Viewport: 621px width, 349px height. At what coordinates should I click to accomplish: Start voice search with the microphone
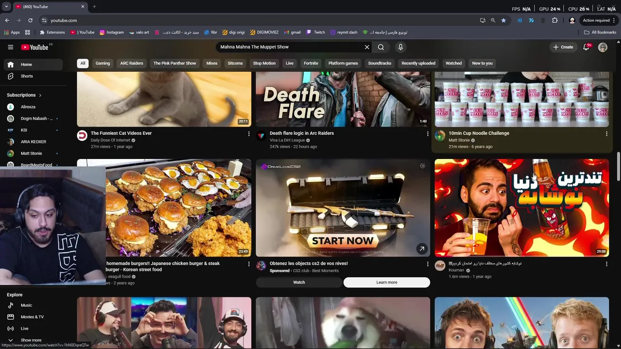pos(400,47)
